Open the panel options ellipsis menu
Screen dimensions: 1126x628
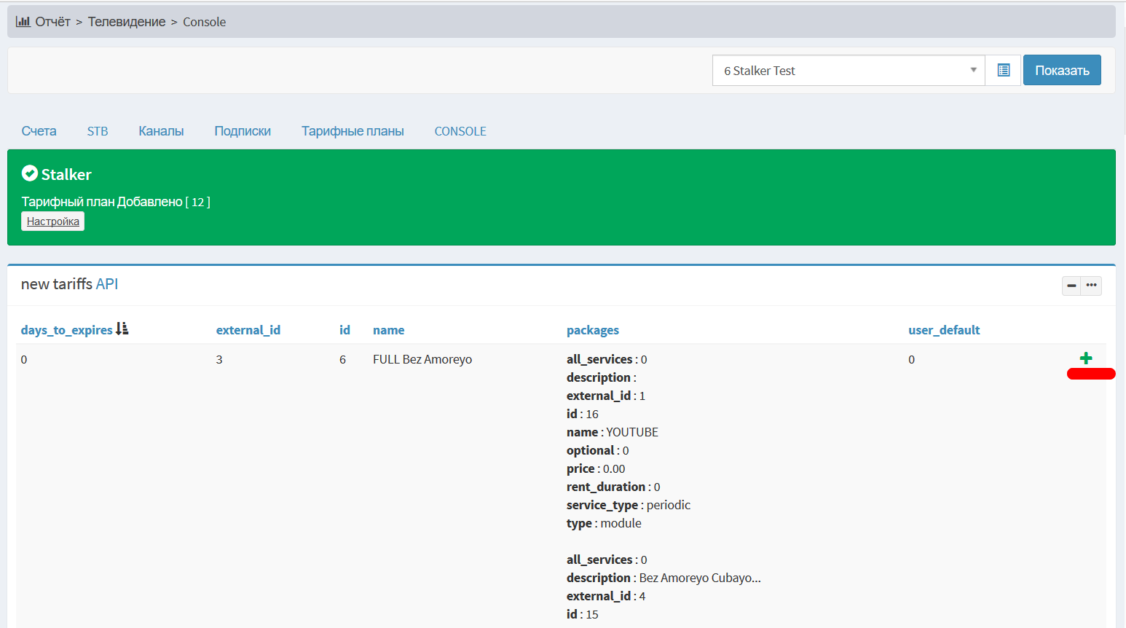point(1091,286)
